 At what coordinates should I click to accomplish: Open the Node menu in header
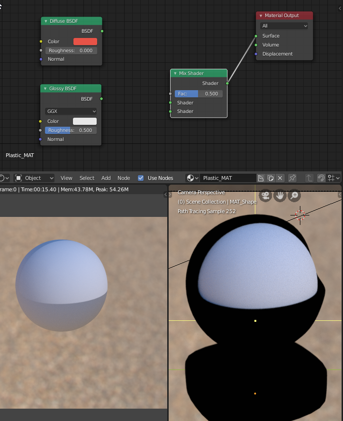coord(124,178)
